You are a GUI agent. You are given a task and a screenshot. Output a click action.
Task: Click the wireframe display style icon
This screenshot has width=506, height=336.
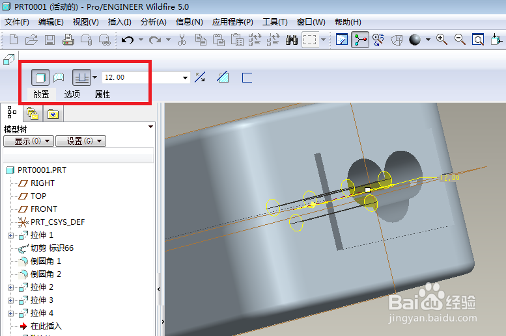pyautogui.click(x=397, y=40)
